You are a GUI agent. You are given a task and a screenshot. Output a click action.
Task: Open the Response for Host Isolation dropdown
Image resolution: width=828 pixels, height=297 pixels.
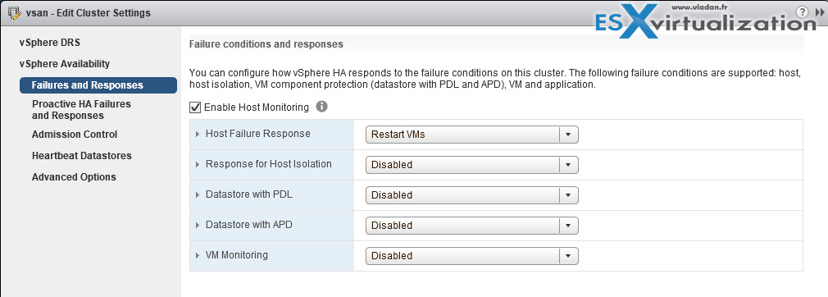pyautogui.click(x=472, y=164)
